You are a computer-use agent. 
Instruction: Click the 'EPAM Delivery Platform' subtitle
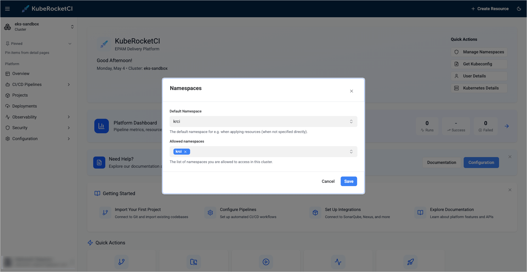(x=137, y=49)
